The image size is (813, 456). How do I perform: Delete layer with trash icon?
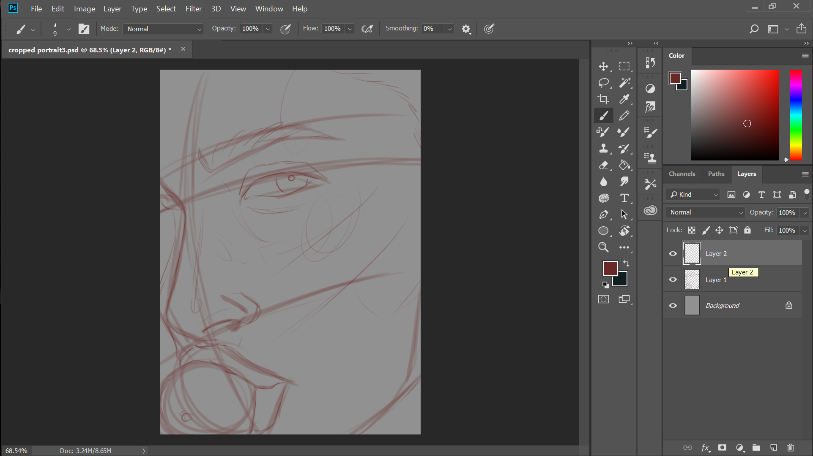tap(791, 448)
